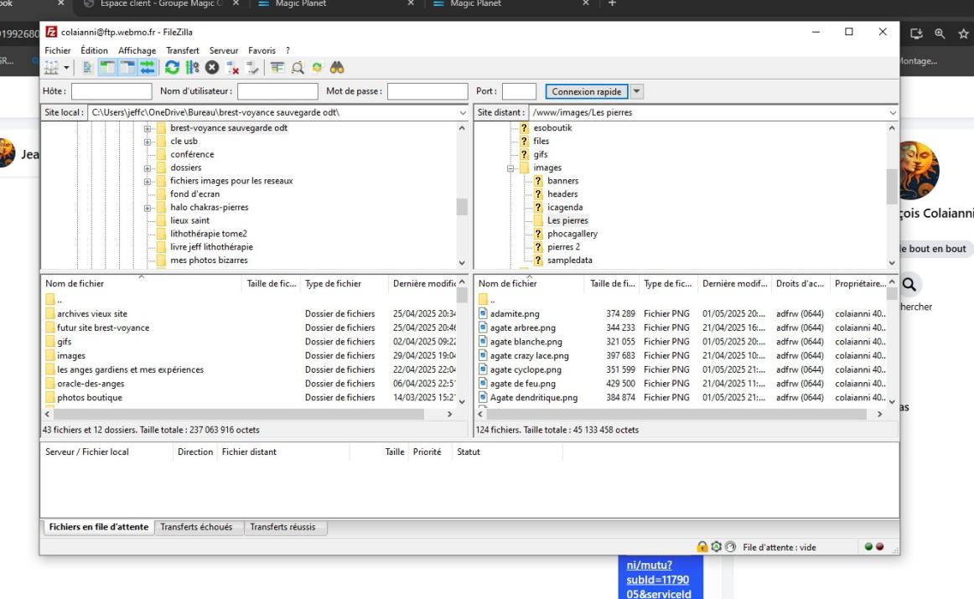Click the Connexion rapide button

point(587,91)
